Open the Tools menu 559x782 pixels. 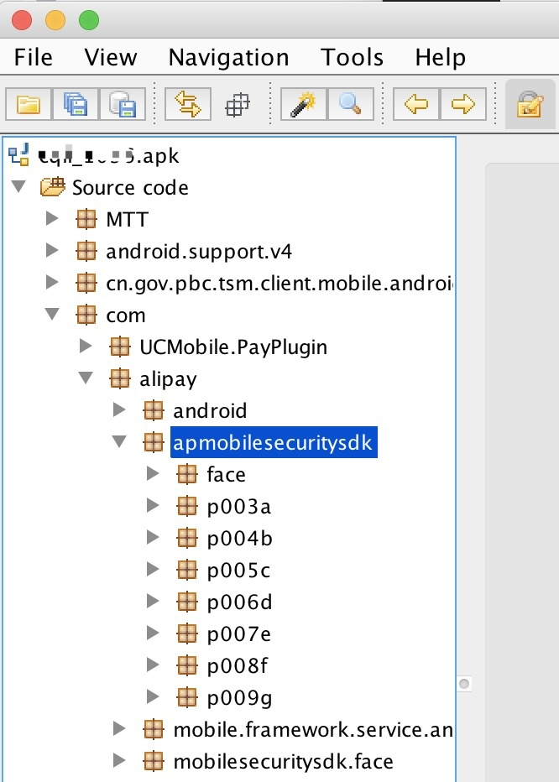click(352, 57)
